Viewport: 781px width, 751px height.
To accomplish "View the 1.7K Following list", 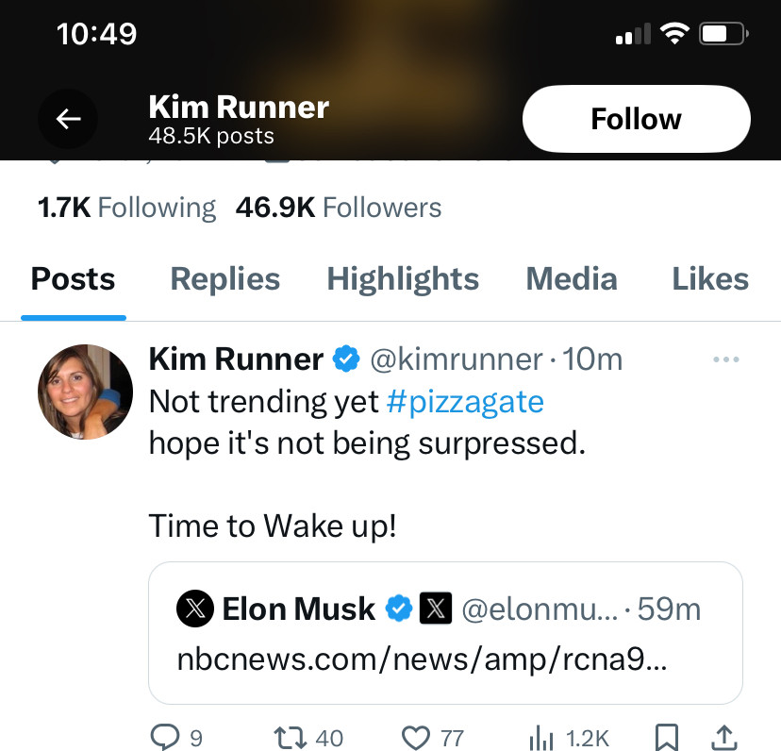I will click(126, 208).
